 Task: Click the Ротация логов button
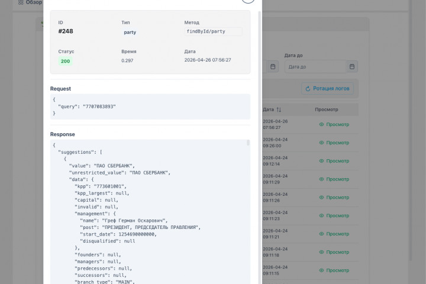pos(328,89)
